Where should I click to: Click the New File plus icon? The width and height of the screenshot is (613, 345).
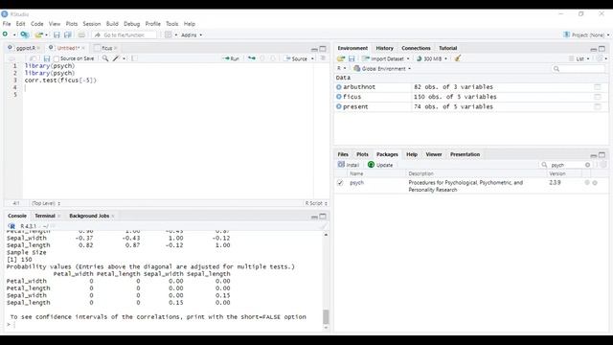point(5,34)
